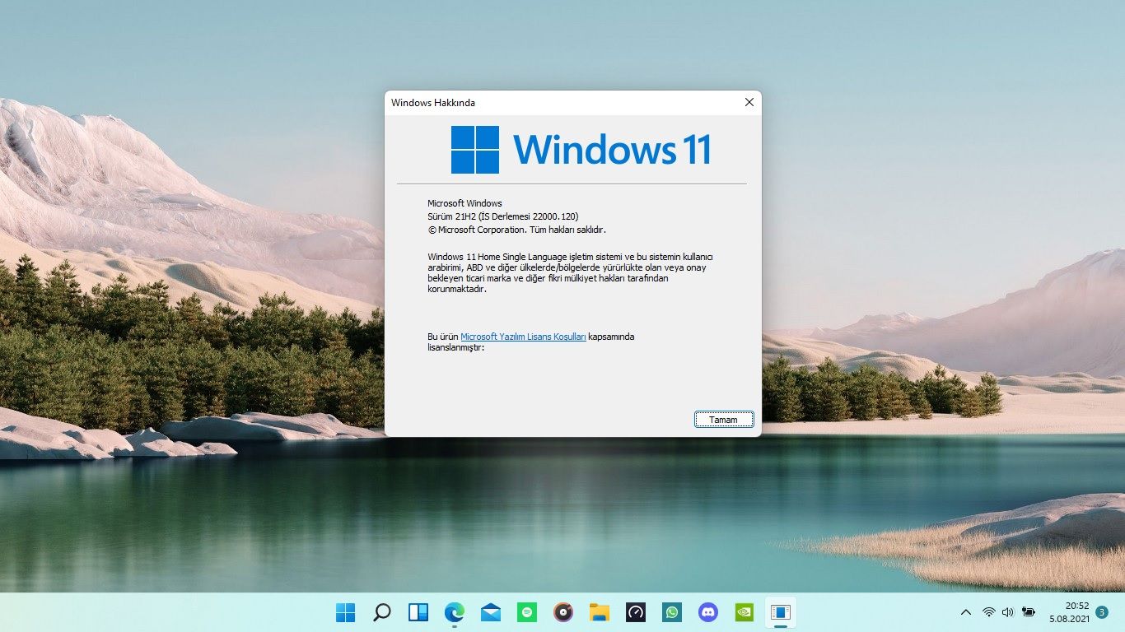Click the Windows 11 logo banner
This screenshot has height=632, width=1125.
pos(581,150)
